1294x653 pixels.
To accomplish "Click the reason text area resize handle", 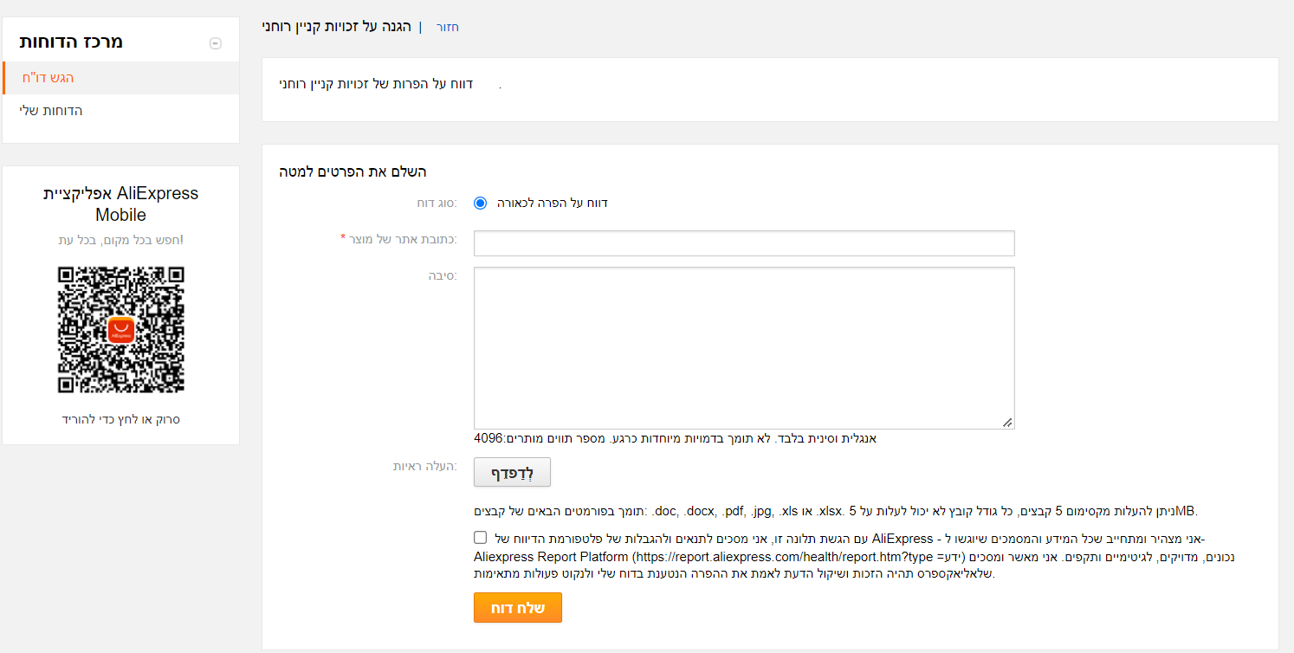I will 1007,423.
